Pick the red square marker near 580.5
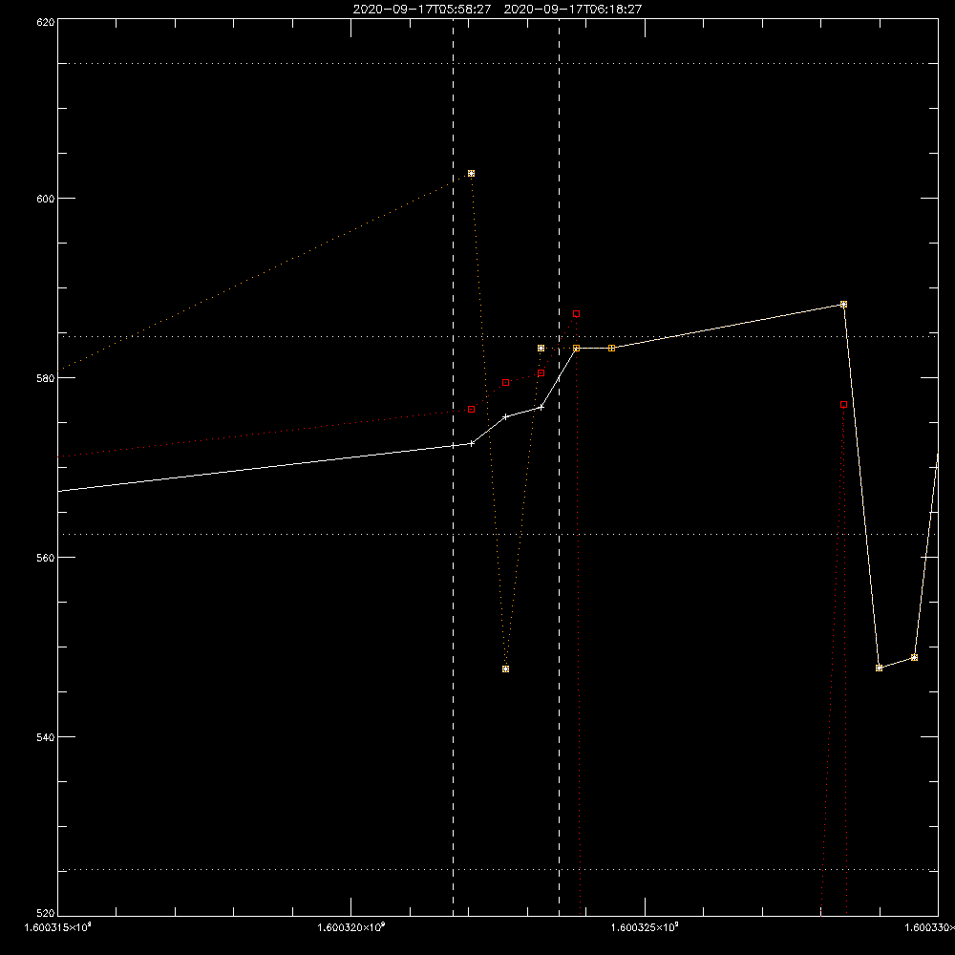 click(541, 373)
